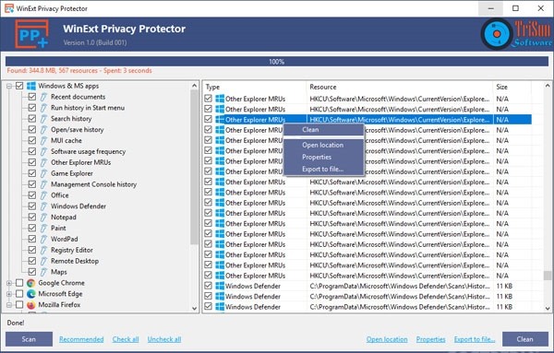Toggle the Windows Defender checkbox in tree
554x353 pixels.
pyautogui.click(x=32, y=206)
